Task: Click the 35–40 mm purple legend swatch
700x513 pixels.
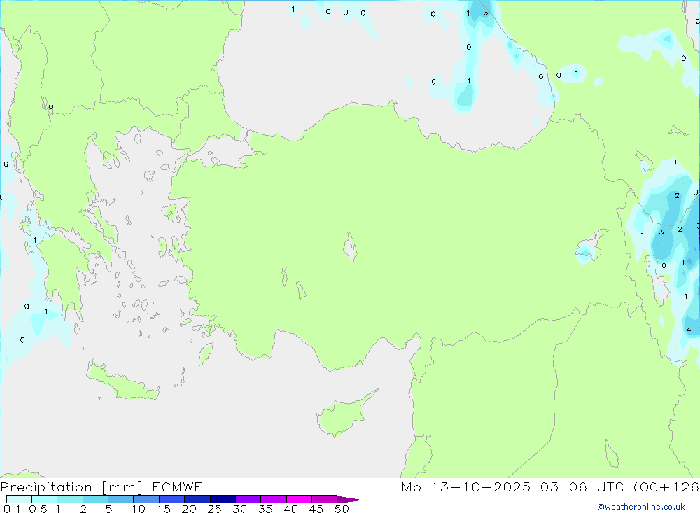Action: (274, 499)
